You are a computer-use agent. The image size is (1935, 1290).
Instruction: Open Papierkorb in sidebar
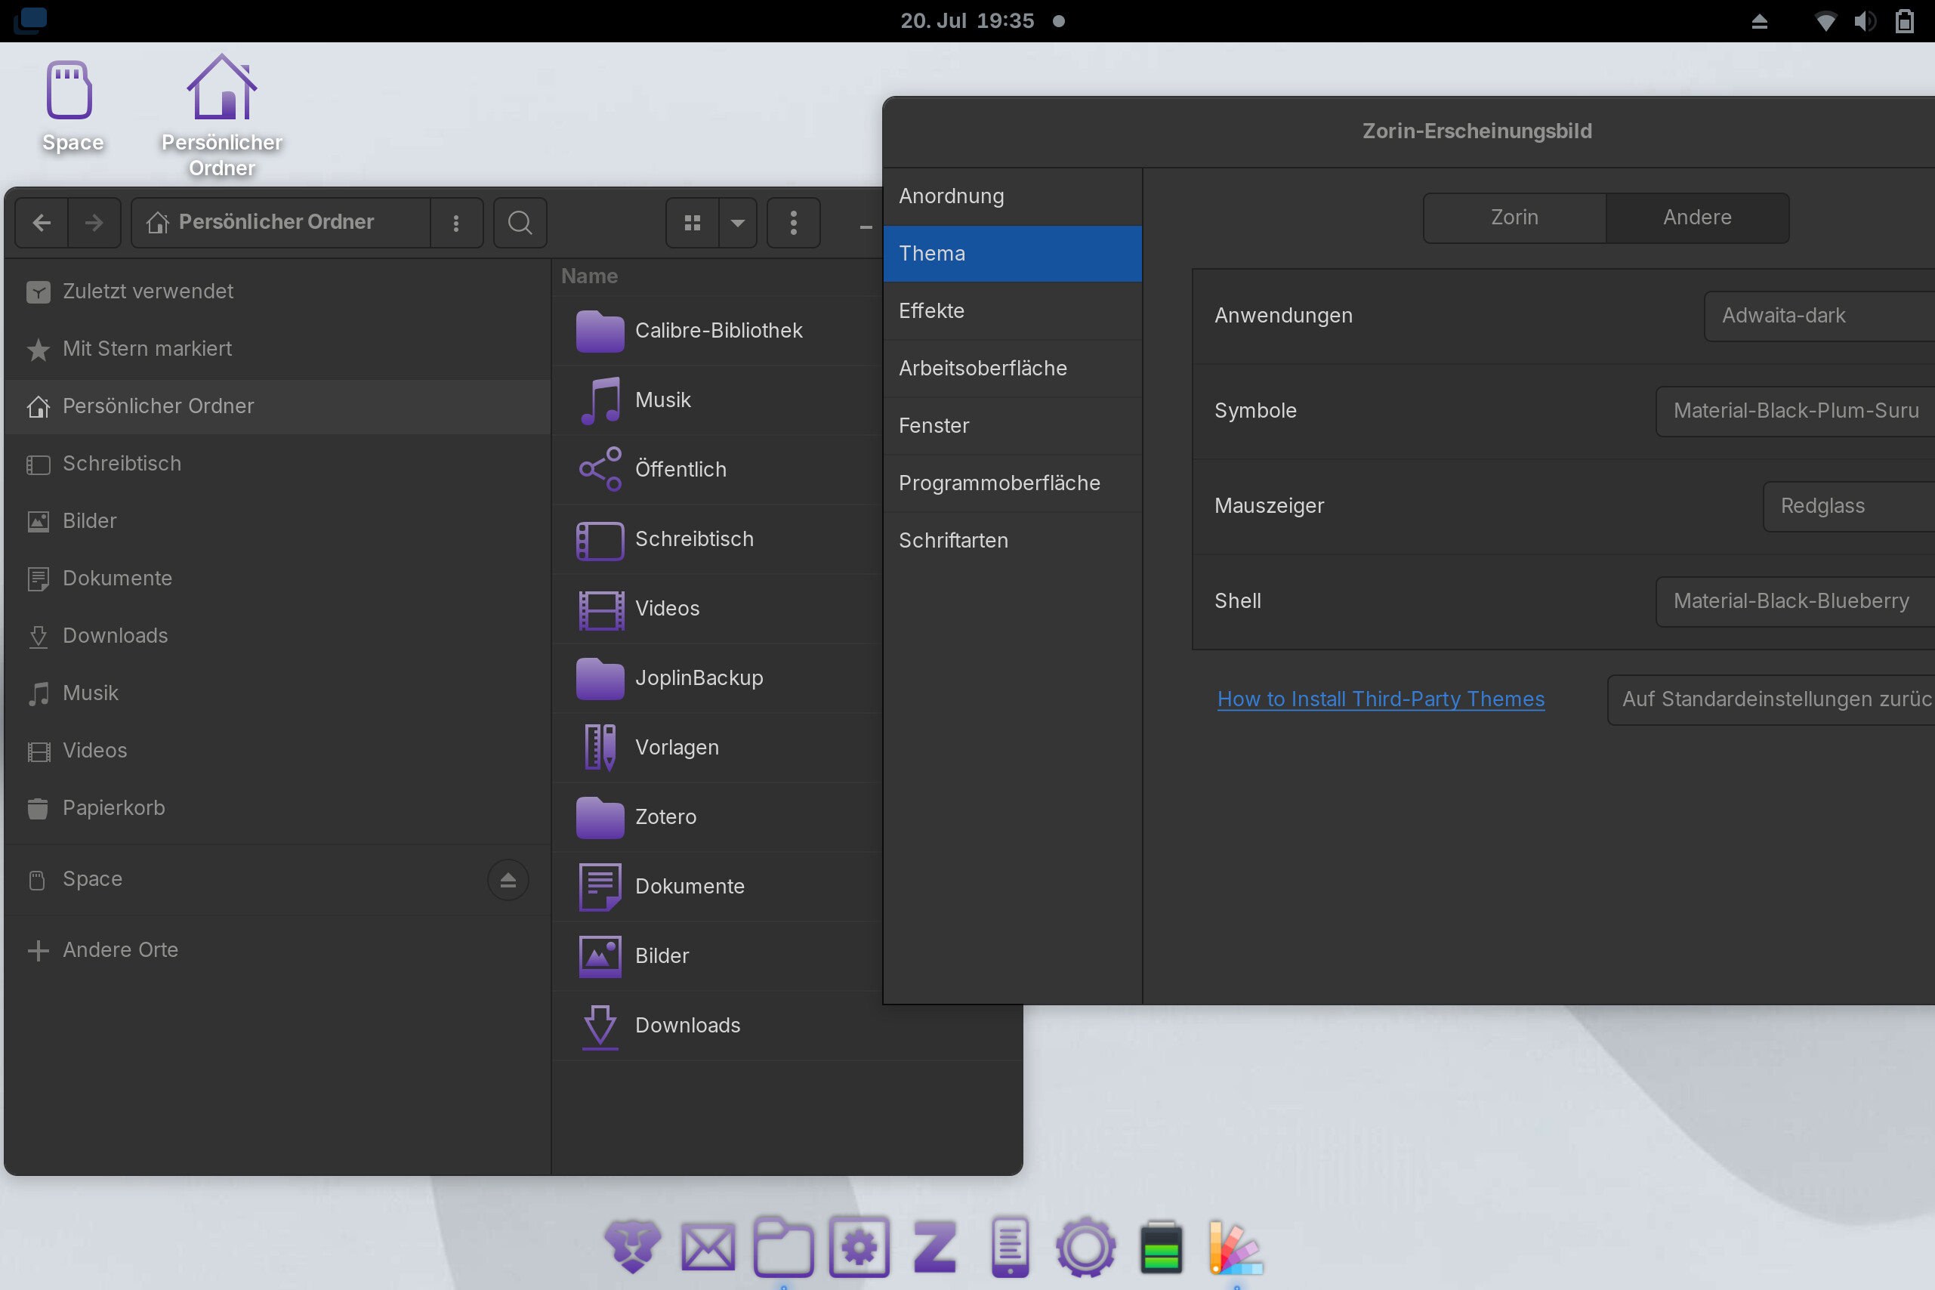[x=277, y=808]
